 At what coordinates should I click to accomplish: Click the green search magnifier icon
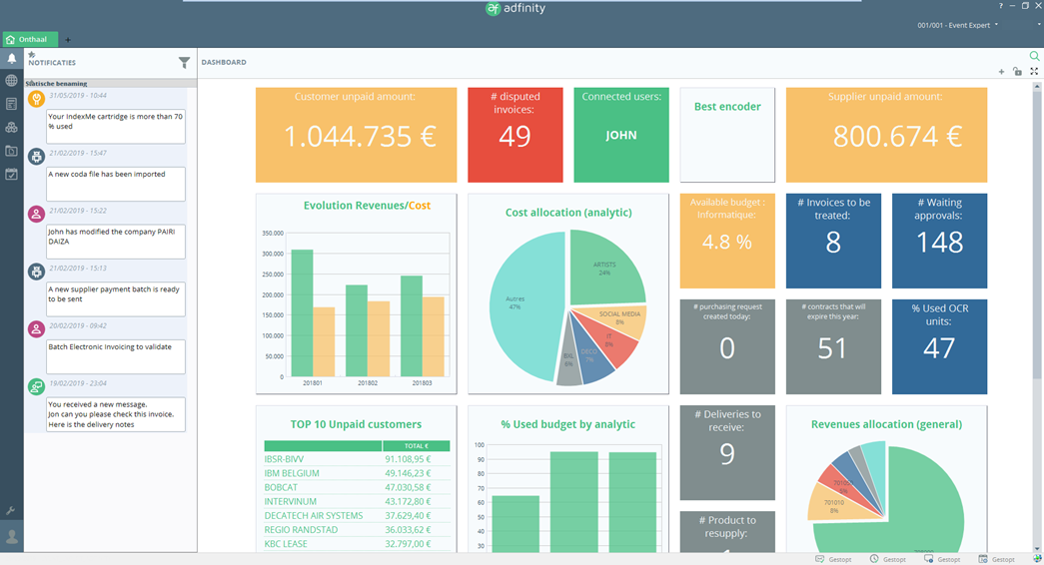[x=1034, y=57]
